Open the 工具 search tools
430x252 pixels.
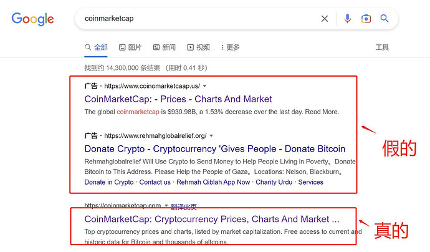pyautogui.click(x=382, y=47)
